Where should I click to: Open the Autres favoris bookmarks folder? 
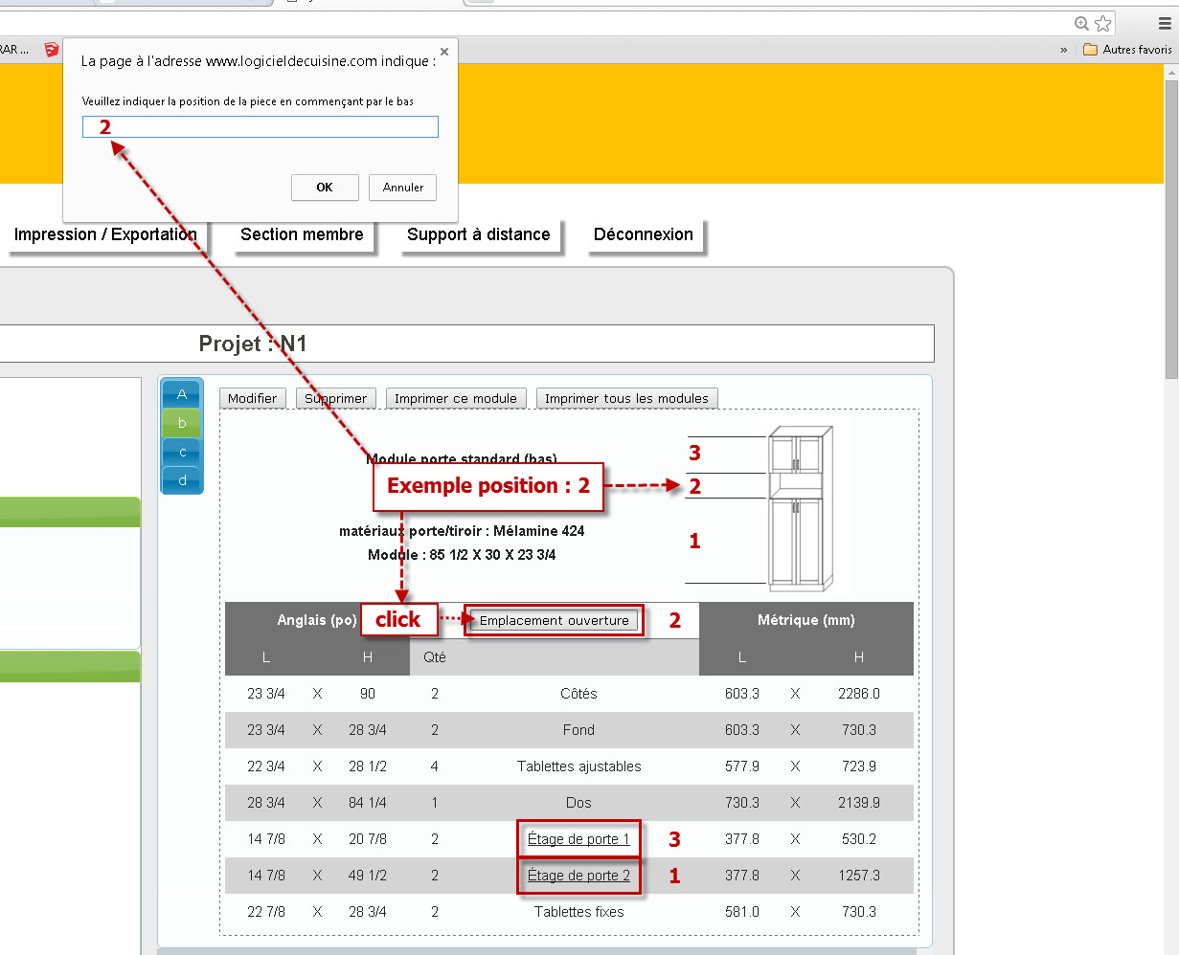1127,50
